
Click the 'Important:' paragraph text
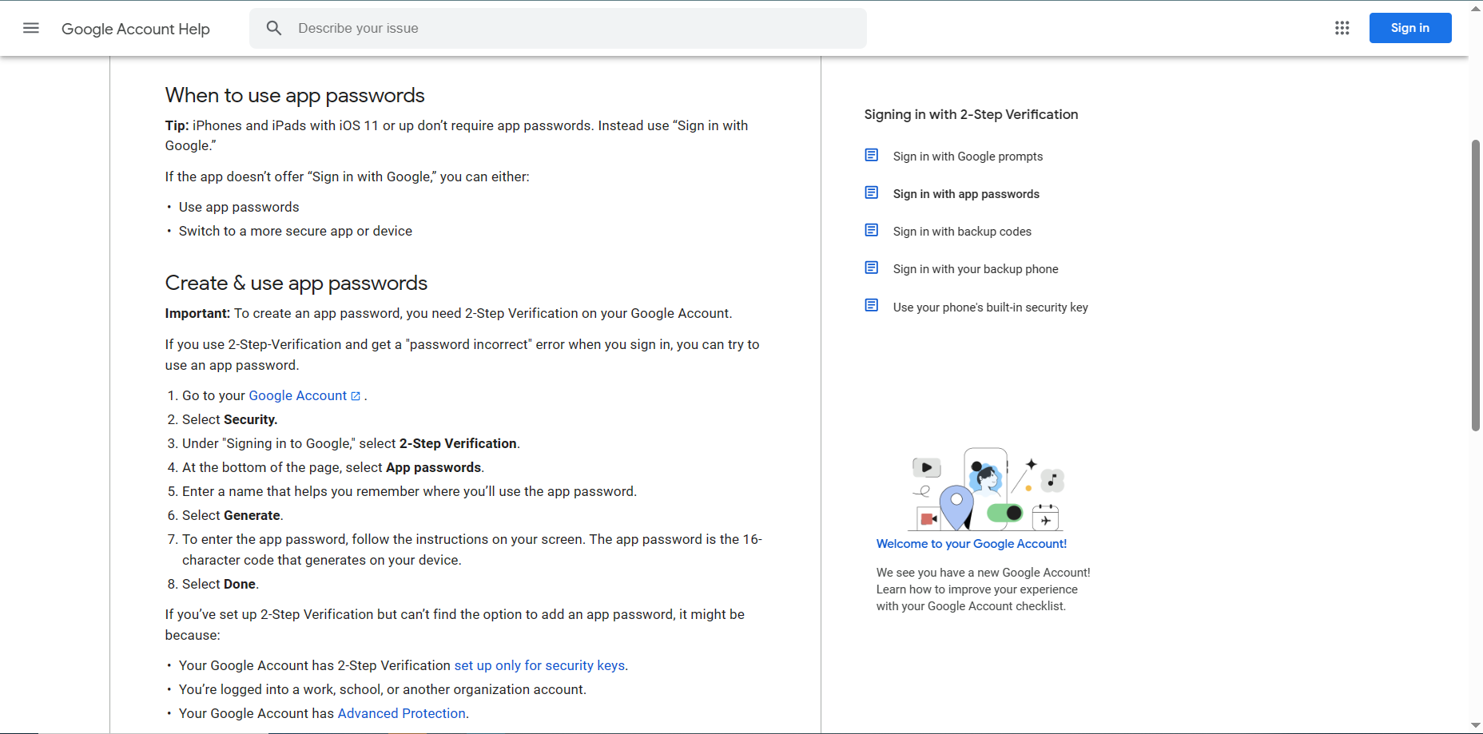449,313
